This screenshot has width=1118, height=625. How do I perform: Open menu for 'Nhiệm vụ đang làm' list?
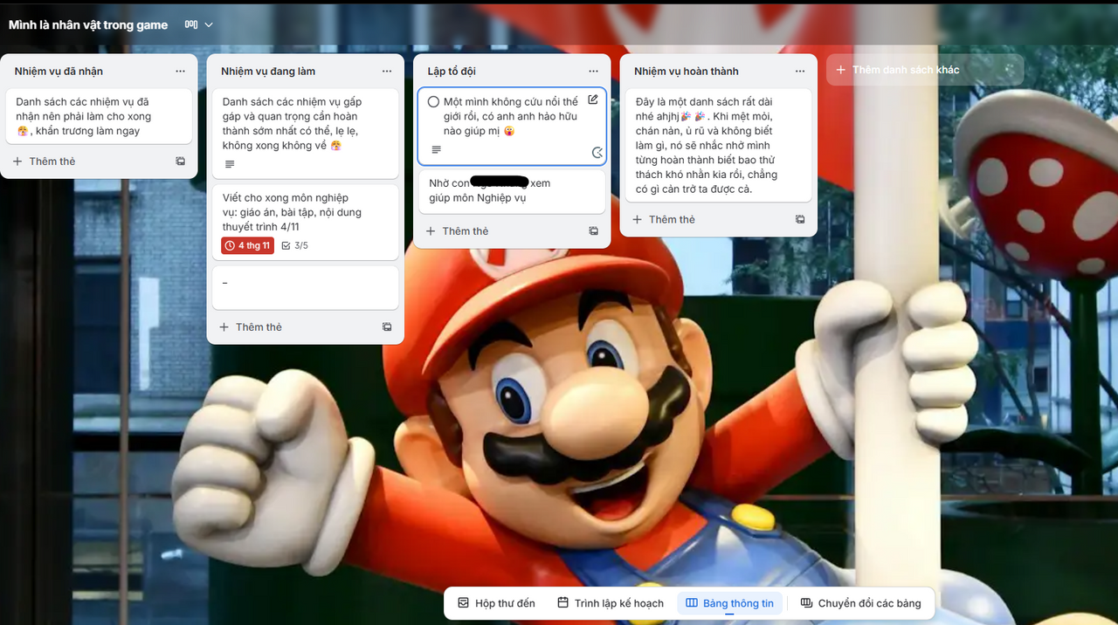coord(387,71)
